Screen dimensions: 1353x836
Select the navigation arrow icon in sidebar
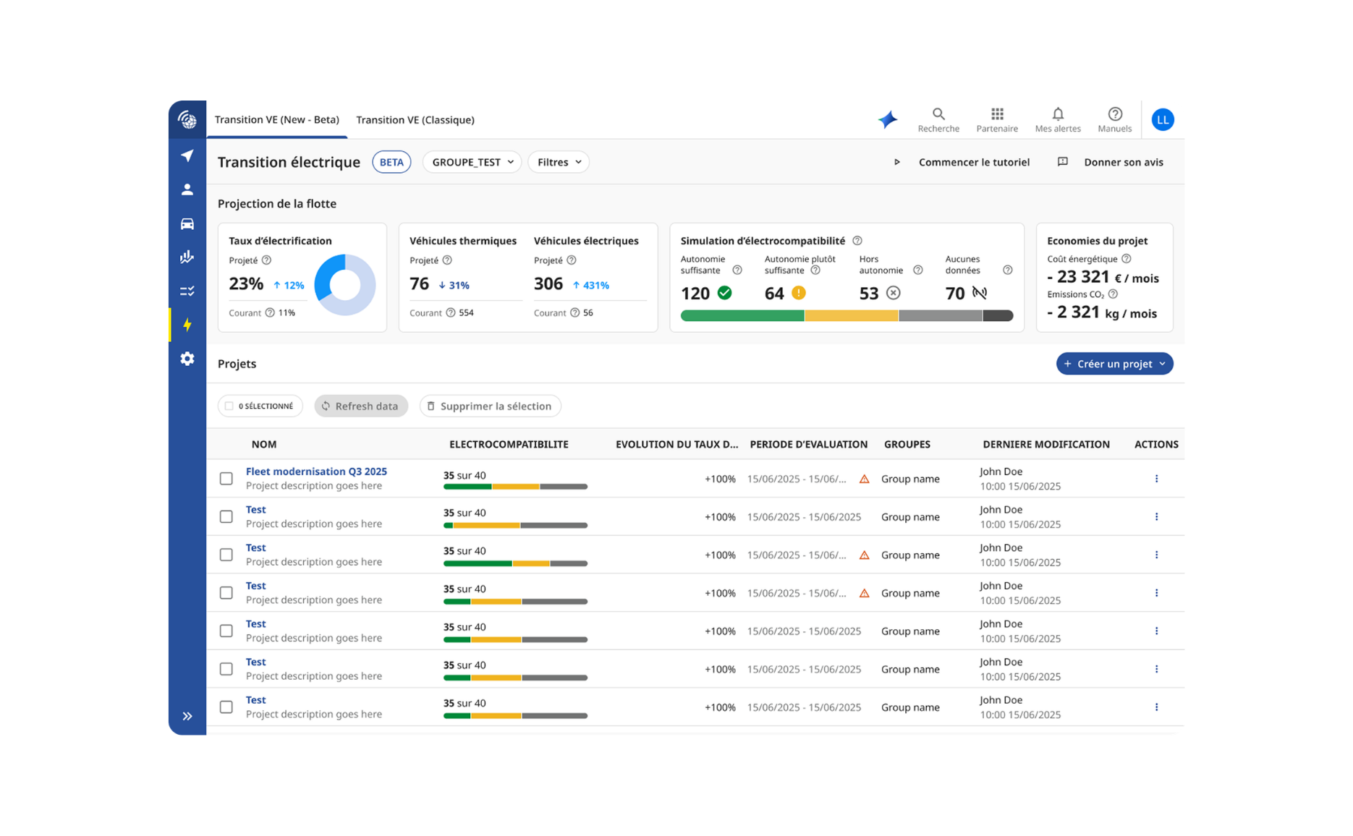(187, 155)
